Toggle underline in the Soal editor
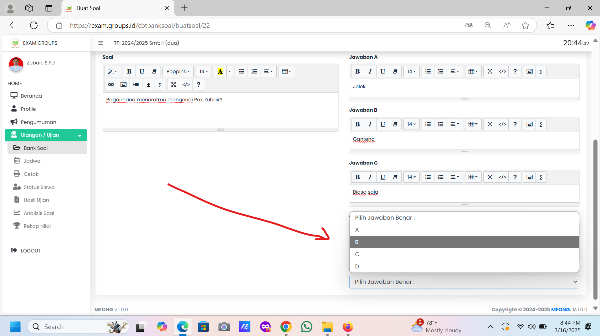This screenshot has height=336, width=600. pos(141,71)
